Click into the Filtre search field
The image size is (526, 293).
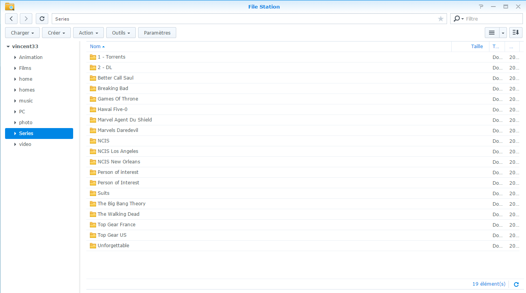pos(493,19)
